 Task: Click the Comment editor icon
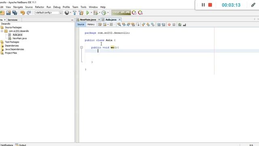pyautogui.click(x=180, y=25)
